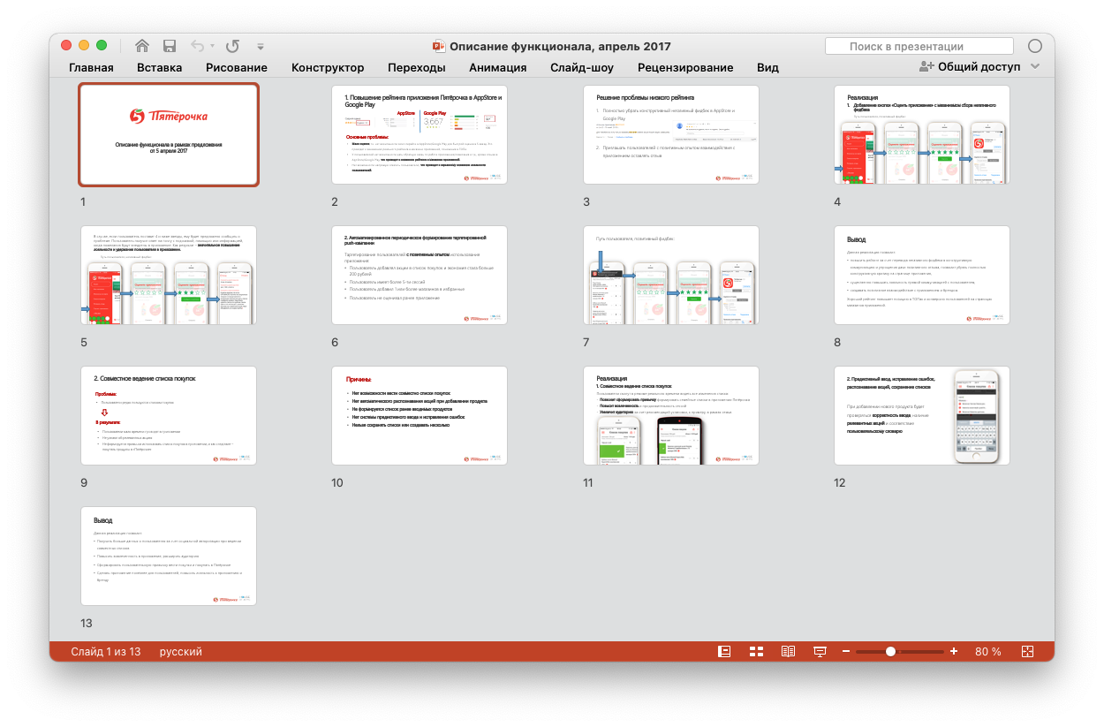The height and width of the screenshot is (727, 1104).
Task: Click the 80 % zoom level
Action: (988, 652)
